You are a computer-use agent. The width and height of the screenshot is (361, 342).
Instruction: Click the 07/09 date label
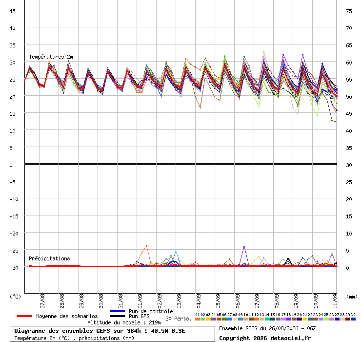(x=257, y=301)
